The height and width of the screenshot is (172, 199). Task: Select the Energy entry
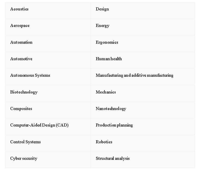pos(102,26)
